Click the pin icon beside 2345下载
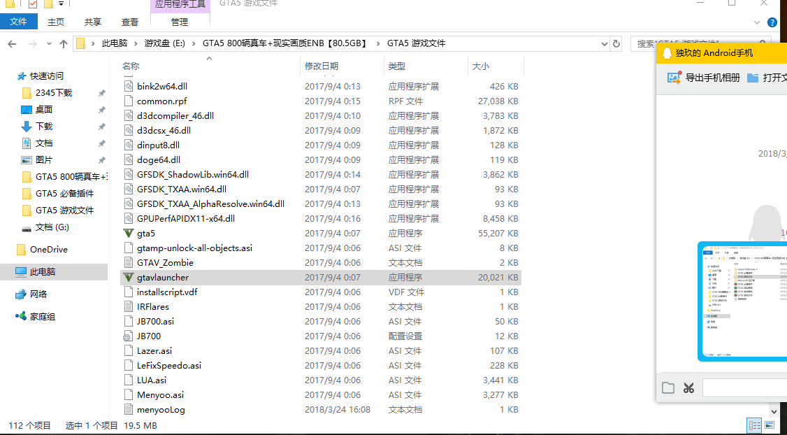The height and width of the screenshot is (435, 787). pos(101,93)
